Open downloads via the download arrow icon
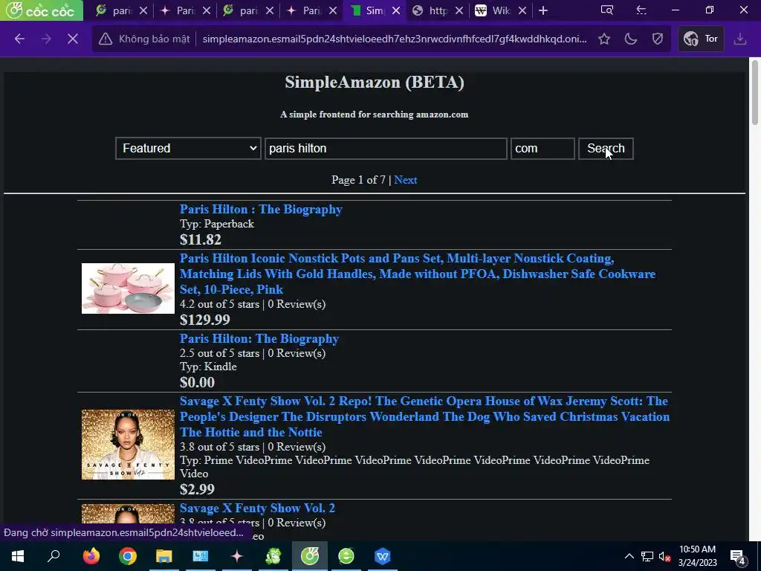The width and height of the screenshot is (761, 571). point(739,39)
